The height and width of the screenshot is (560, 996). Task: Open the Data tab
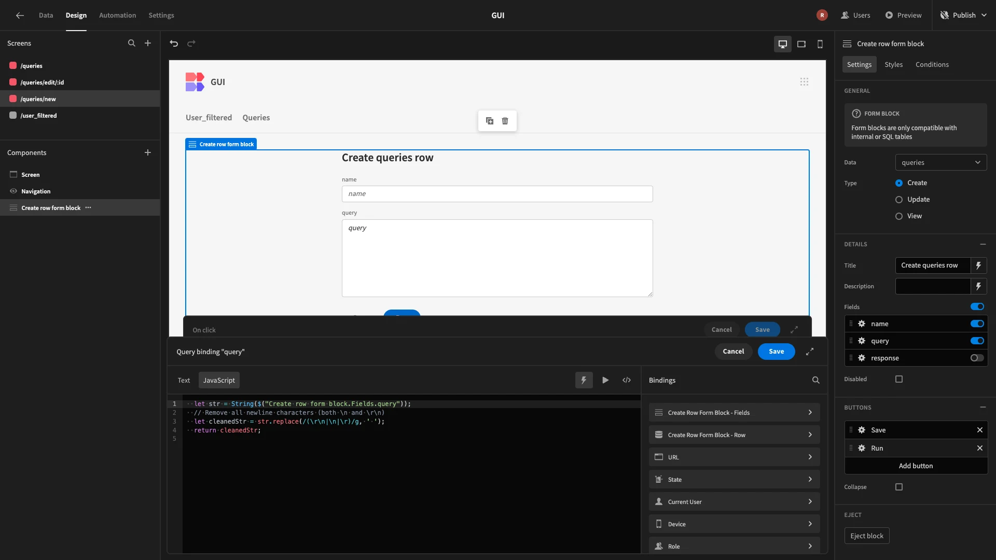coord(46,15)
